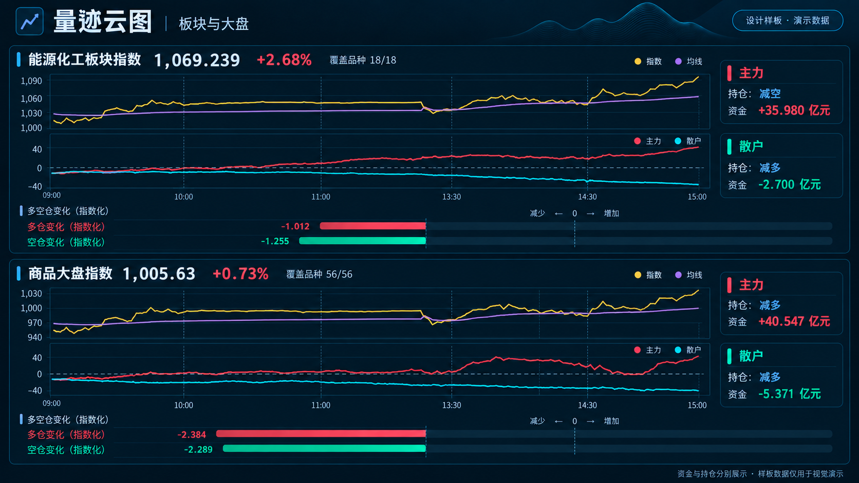Click the left 减少 arrow in energy panel
Screen dimensions: 859x483
(558, 213)
